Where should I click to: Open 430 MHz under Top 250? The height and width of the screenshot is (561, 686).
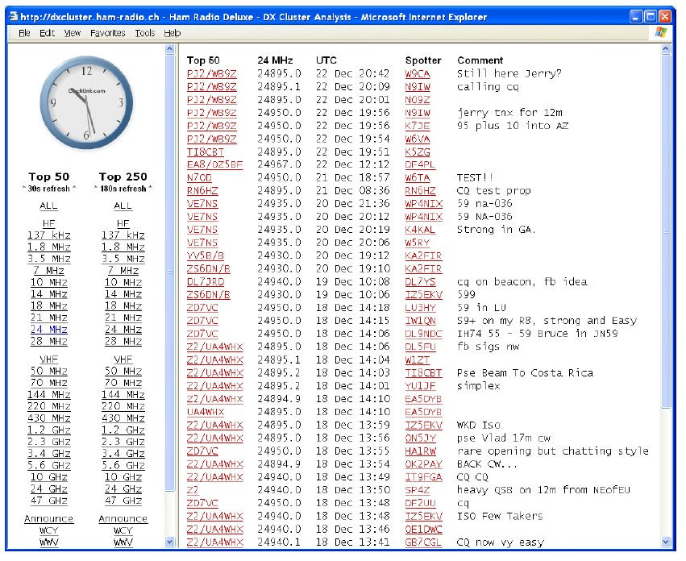(123, 418)
